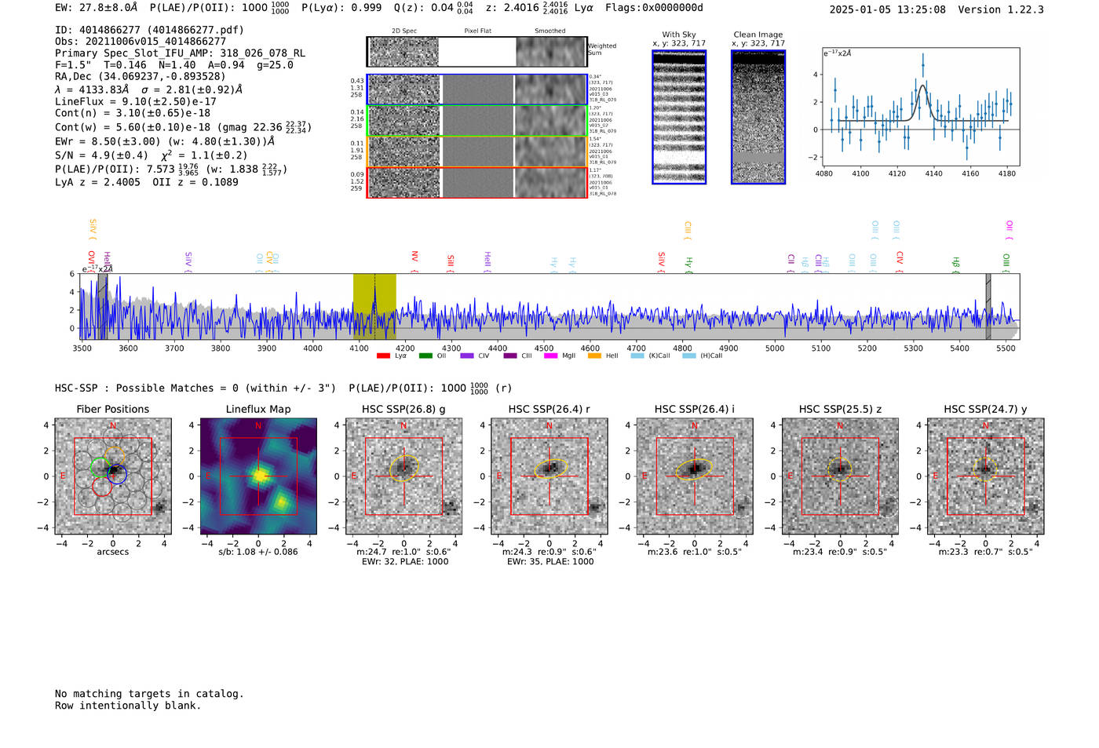Click the orange CIII label above the spectrum

(x=688, y=230)
